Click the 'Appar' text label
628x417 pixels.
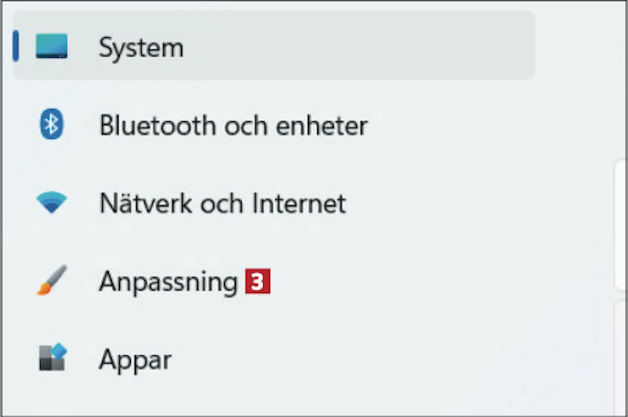click(135, 360)
